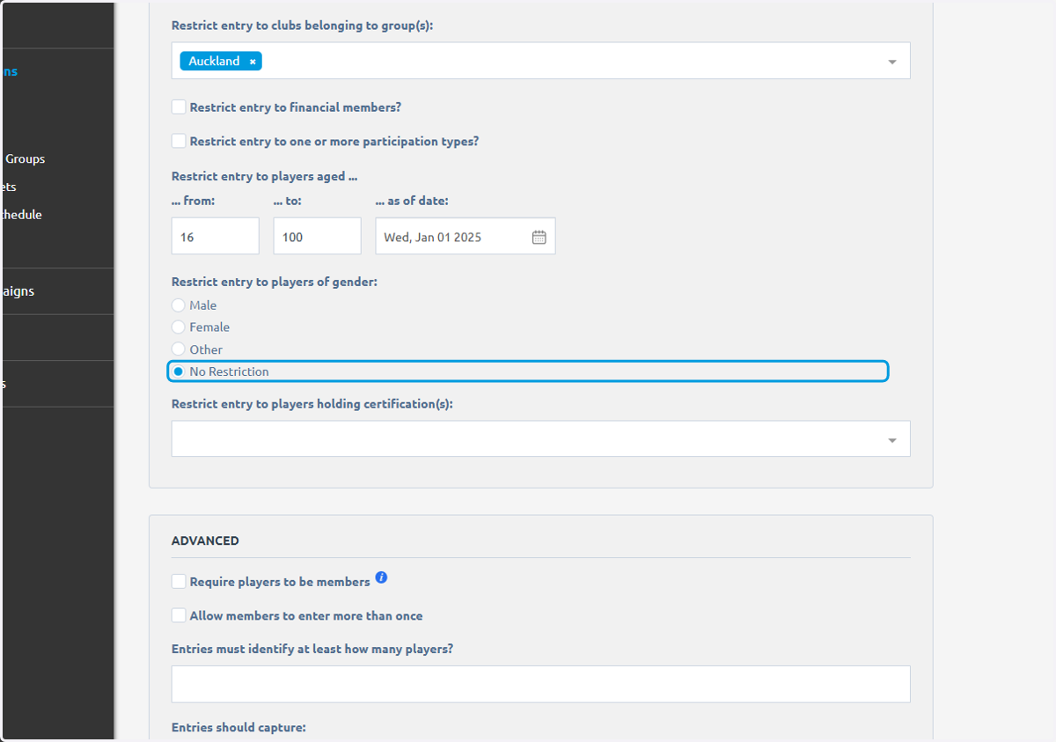Image resolution: width=1056 pixels, height=742 pixels.
Task: Open the Groups item in the sidebar
Action: 25,159
